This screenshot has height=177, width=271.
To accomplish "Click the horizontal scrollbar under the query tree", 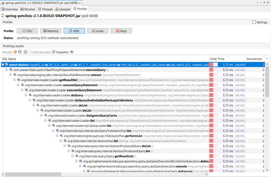I will (102, 174).
